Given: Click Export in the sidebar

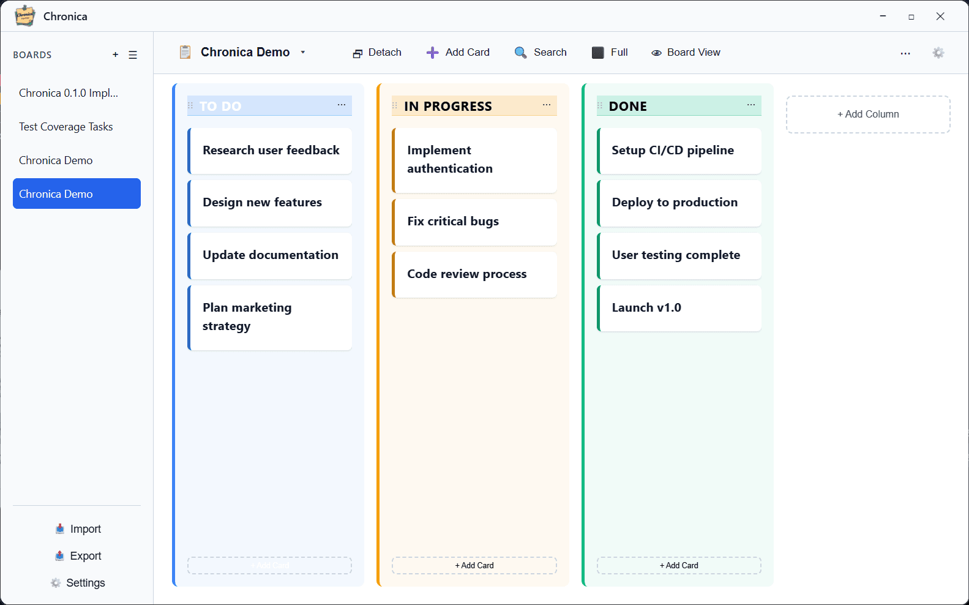Looking at the screenshot, I should 78,556.
